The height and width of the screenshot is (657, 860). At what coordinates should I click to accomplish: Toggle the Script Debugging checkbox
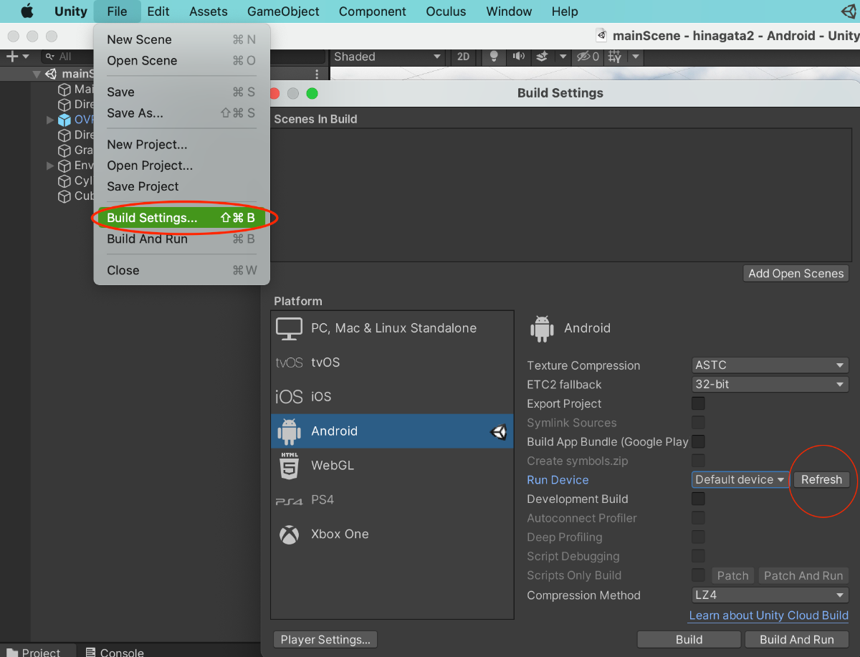pyautogui.click(x=698, y=556)
